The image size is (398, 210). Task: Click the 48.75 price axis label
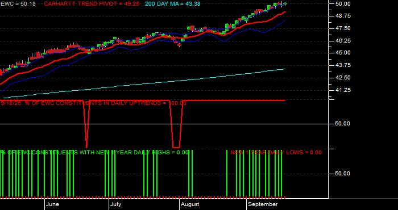[x=343, y=16]
